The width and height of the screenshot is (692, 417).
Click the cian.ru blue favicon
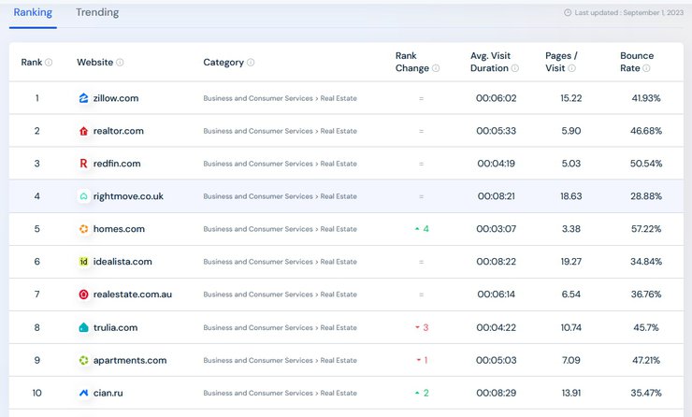click(83, 393)
